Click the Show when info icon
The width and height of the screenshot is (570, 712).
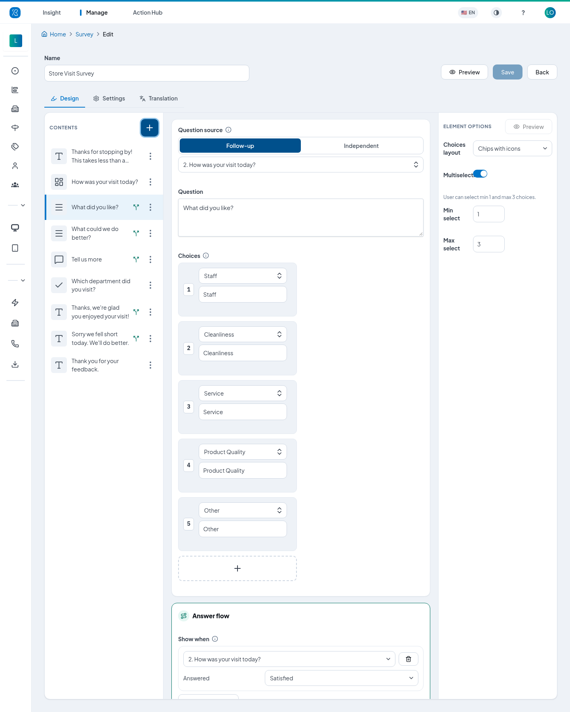(215, 639)
